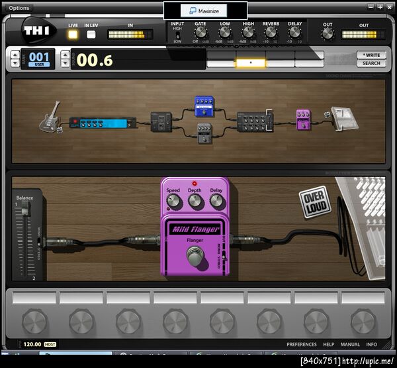Image resolution: width=397 pixels, height=368 pixels.
Task: Click the Overloud logo sticker
Action: pos(315,202)
